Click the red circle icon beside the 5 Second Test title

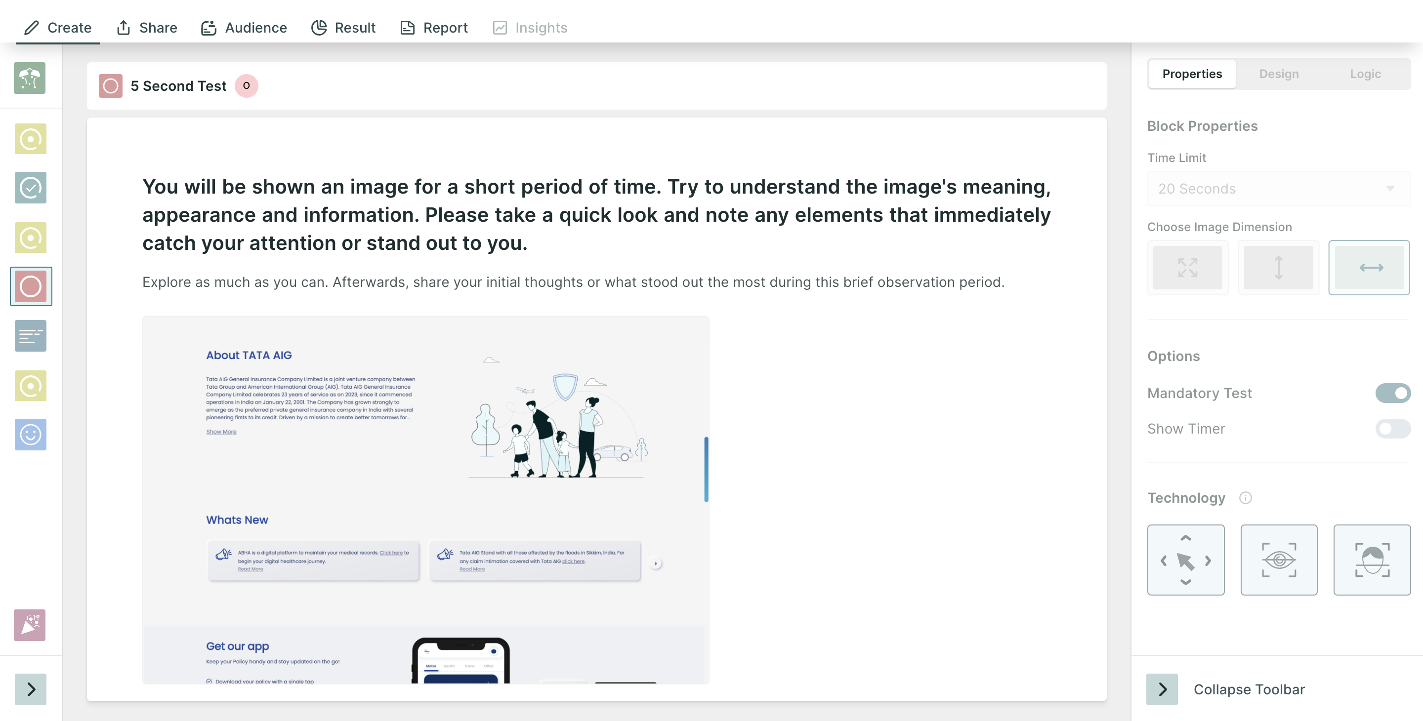point(111,86)
